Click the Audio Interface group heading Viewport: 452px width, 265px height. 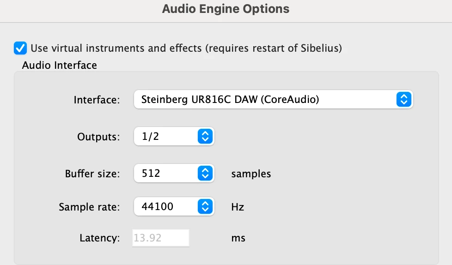coord(60,65)
